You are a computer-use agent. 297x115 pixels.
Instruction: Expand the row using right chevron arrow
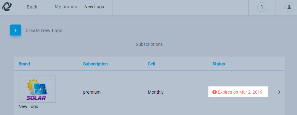click(x=279, y=92)
